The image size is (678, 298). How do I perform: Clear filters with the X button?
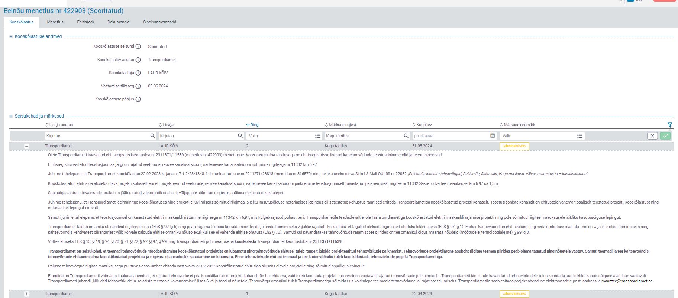coord(652,136)
